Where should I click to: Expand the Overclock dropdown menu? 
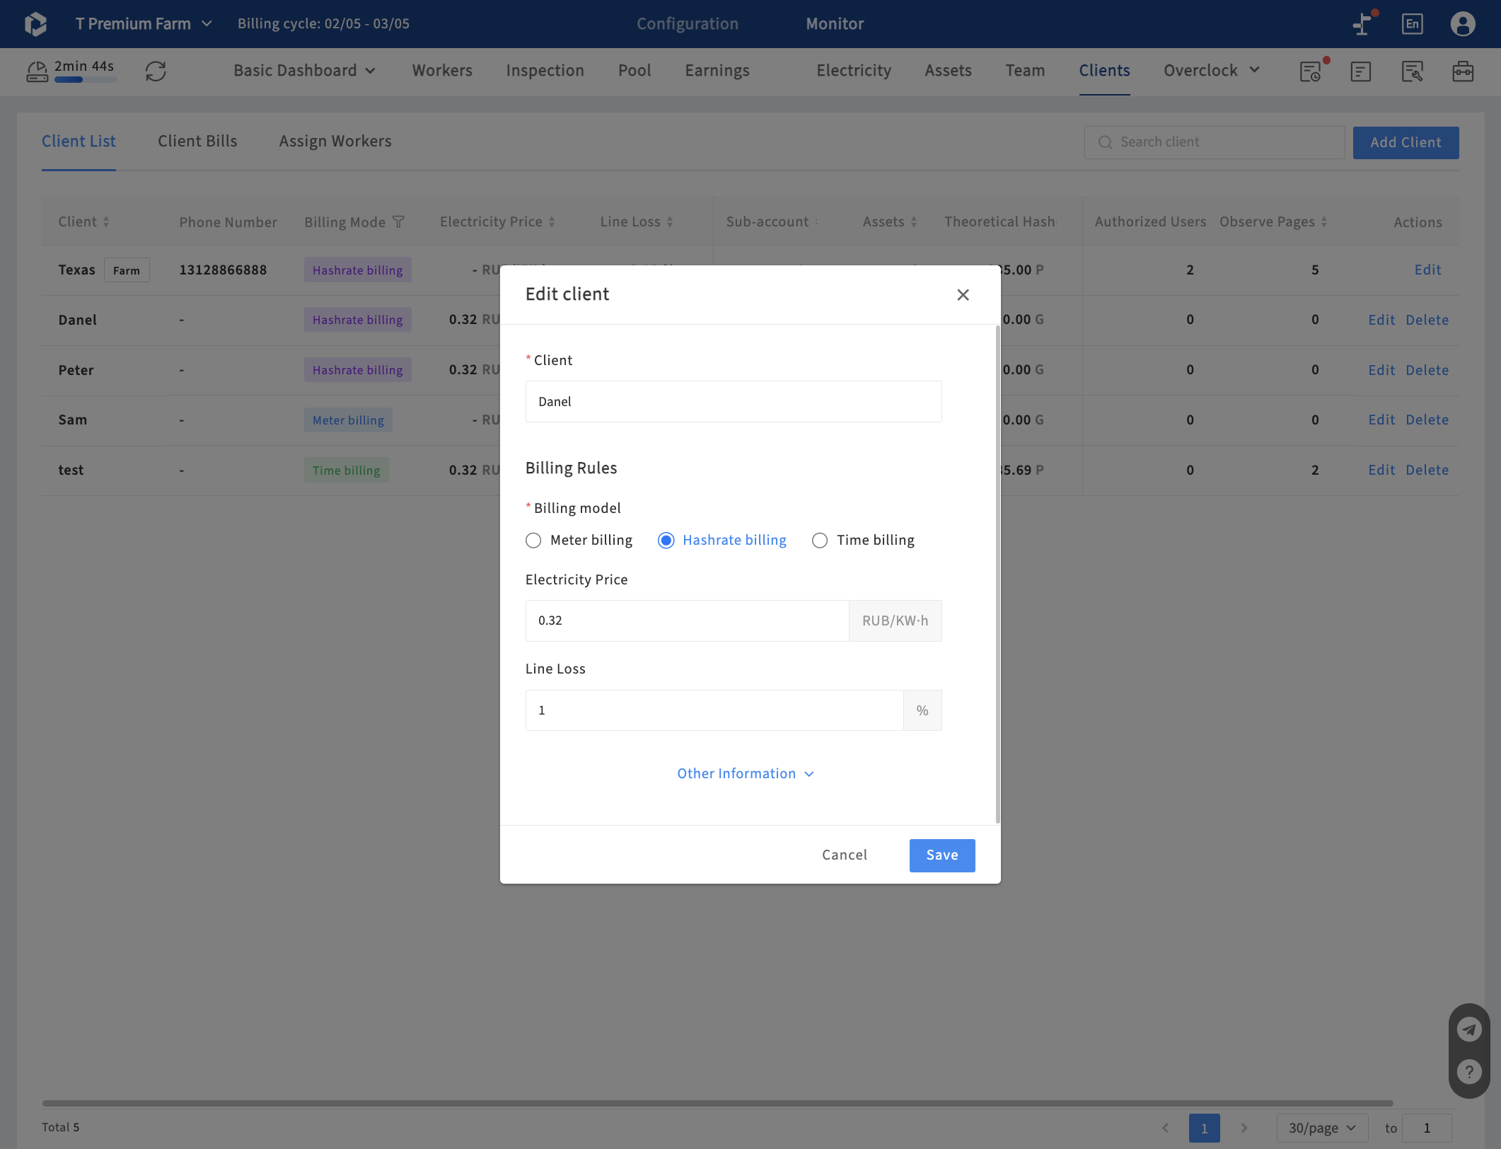(1212, 71)
